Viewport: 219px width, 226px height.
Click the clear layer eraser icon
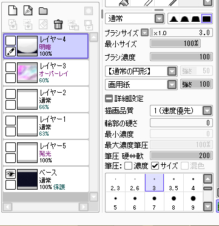(43, 25)
